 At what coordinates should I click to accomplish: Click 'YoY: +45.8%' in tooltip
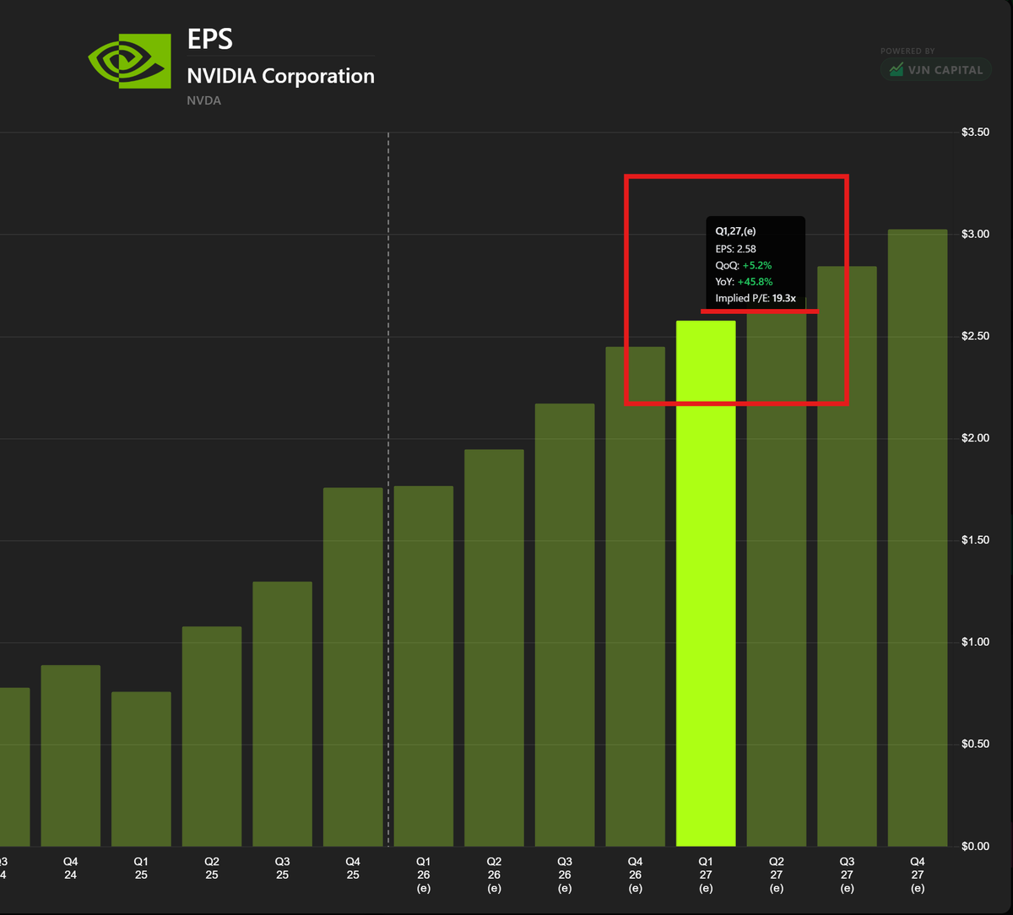coord(744,282)
